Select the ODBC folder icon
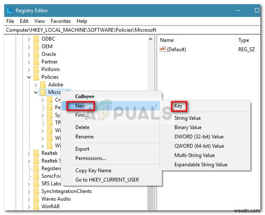 [x=36, y=39]
